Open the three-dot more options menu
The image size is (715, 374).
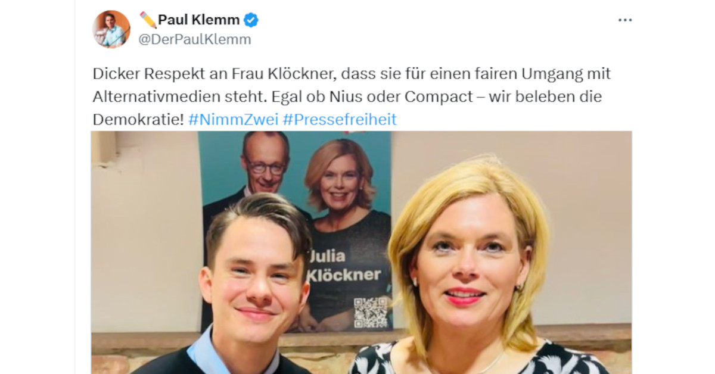click(x=624, y=20)
